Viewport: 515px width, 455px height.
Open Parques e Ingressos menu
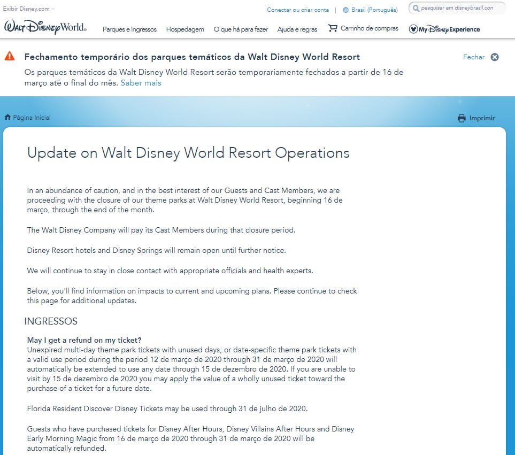[x=129, y=29]
